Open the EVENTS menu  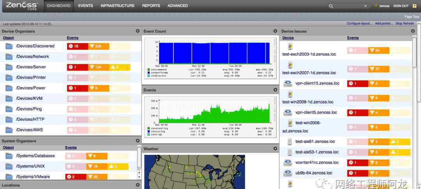(x=85, y=5)
